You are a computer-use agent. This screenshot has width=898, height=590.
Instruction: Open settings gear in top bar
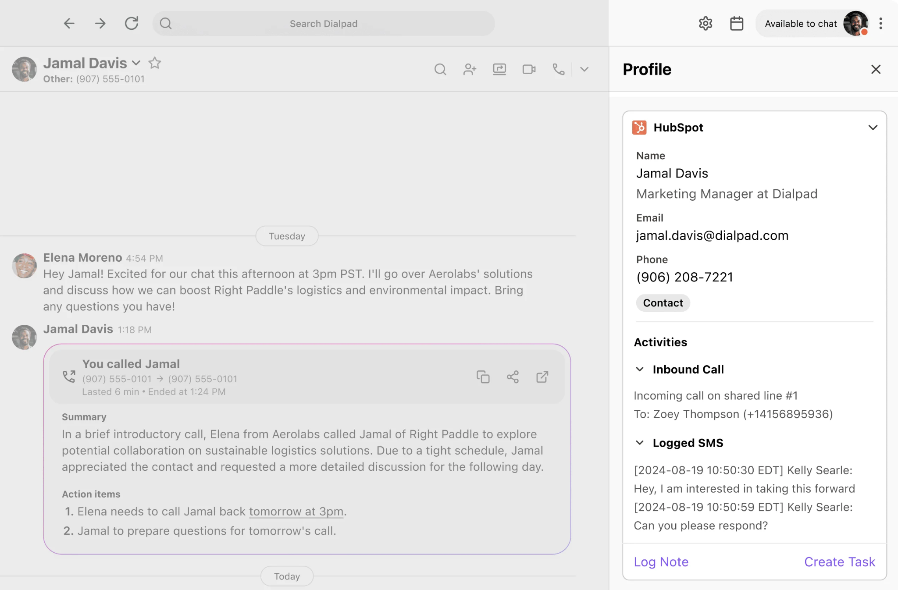[706, 23]
